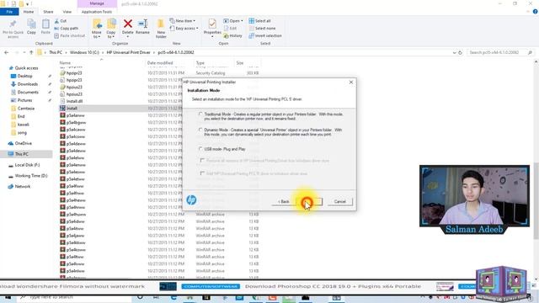Screen dimensions: 539x303
Task: Select Pictures in navigation pane
Action: tap(24, 100)
